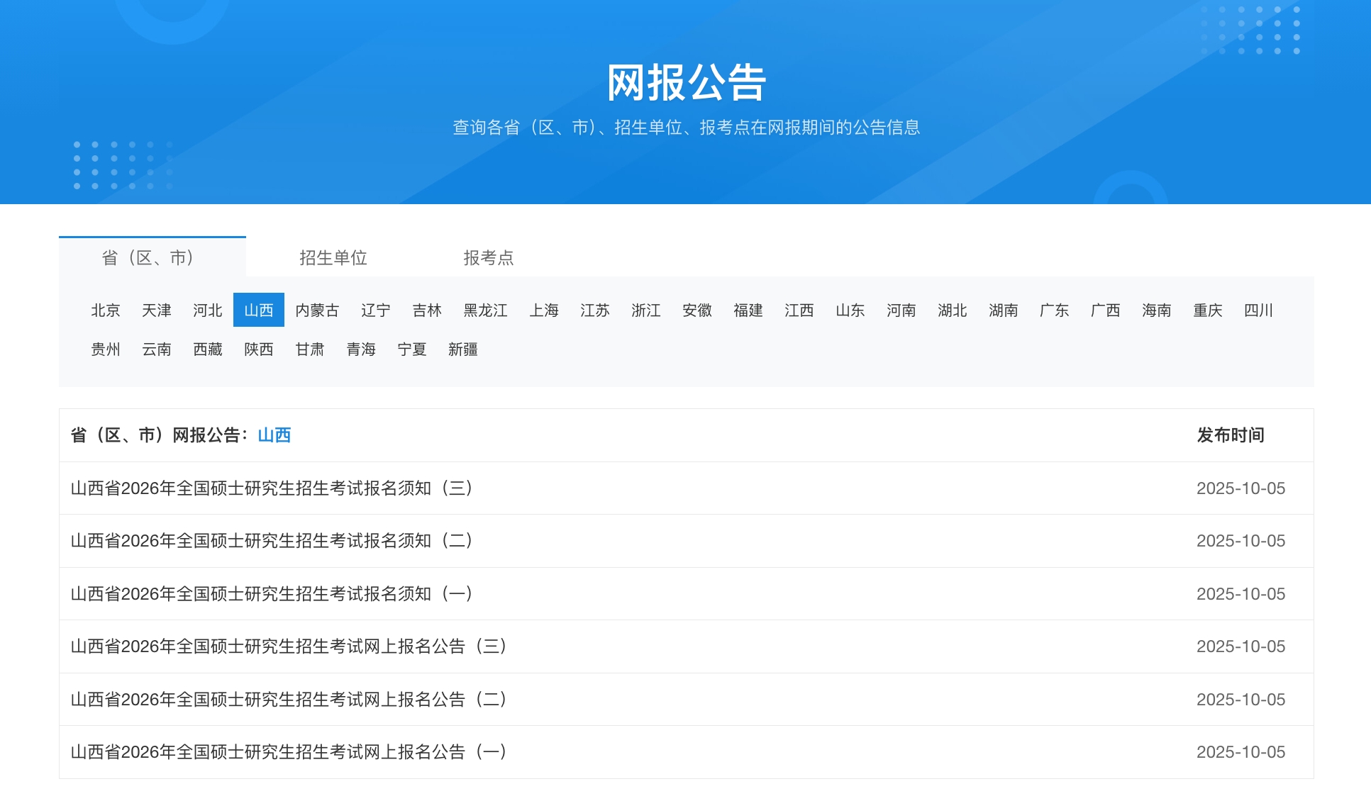Choose 四川 in the province list
Viewport: 1371px width, 801px height.
pyautogui.click(x=1258, y=310)
